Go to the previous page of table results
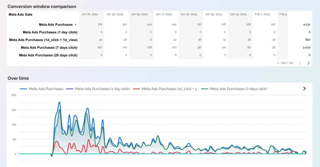320x167 pixels. pyautogui.click(x=300, y=63)
